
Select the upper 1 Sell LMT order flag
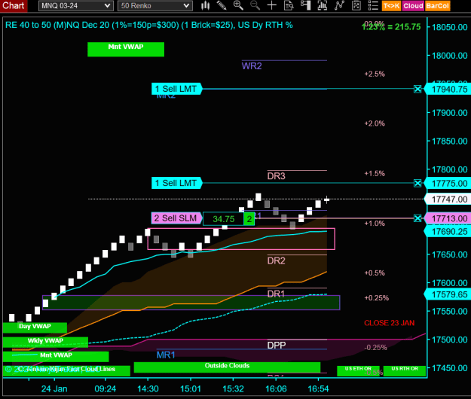(176, 89)
